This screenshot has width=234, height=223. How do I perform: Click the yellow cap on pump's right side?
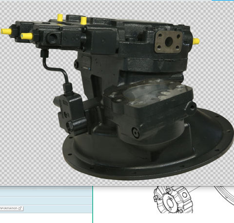196,41
